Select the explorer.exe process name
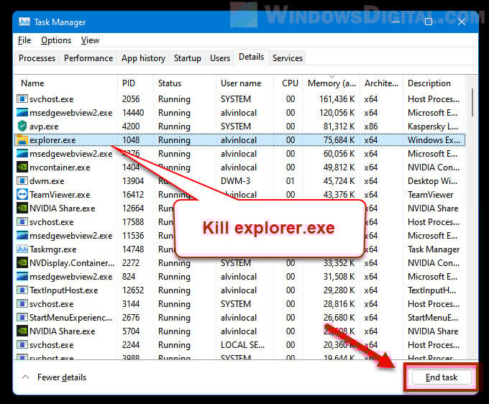 [x=52, y=140]
